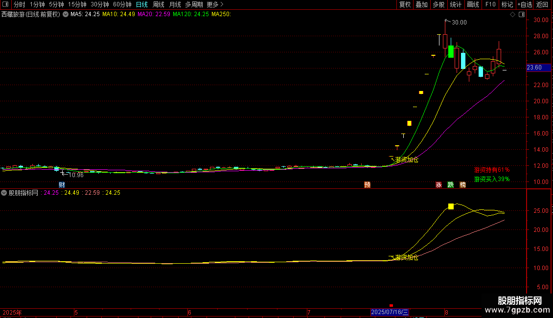
Task: Click 游资买入39% label
Action: [x=492, y=180]
